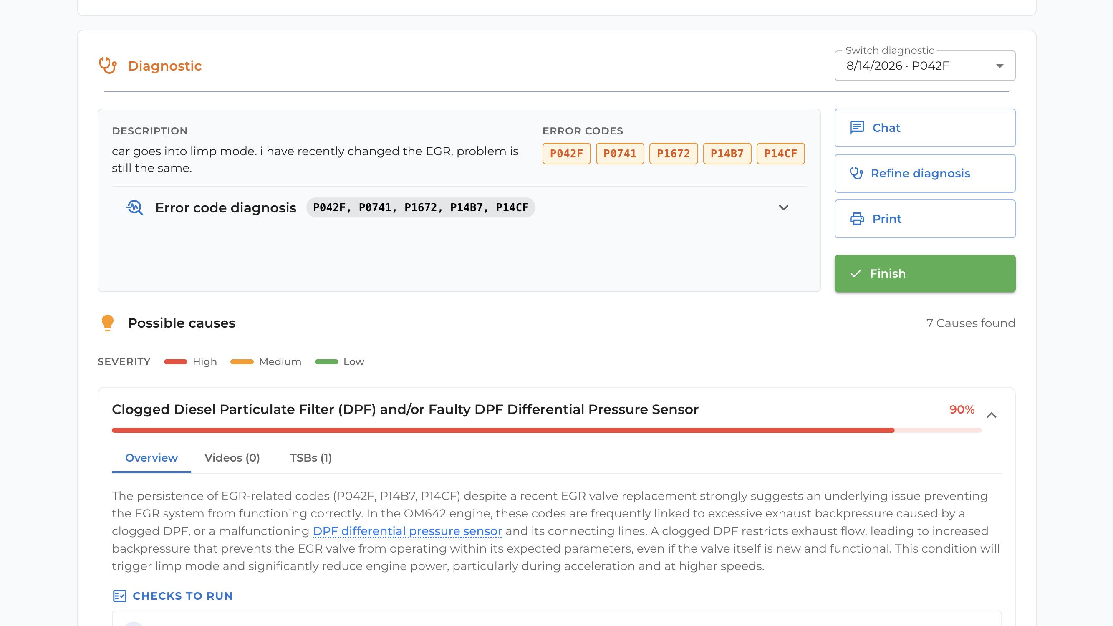Image resolution: width=1113 pixels, height=626 pixels.
Task: Click the "7 Causes found" text
Action: click(x=970, y=323)
